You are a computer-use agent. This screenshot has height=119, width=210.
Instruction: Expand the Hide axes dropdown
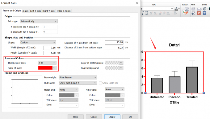[78, 83]
